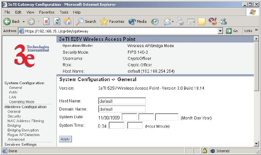
Task: Open the Bridging Encryption link
Action: pyautogui.click(x=23, y=130)
